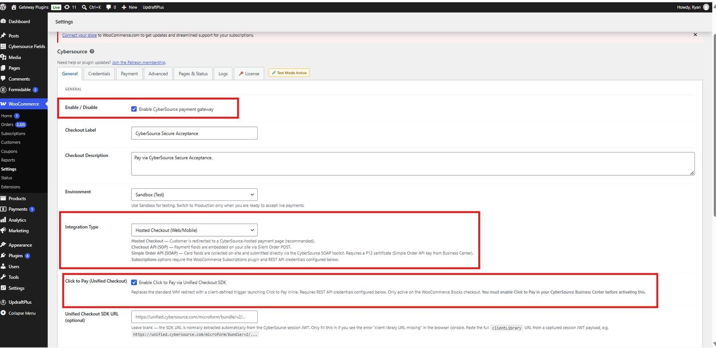Image resolution: width=716 pixels, height=348 pixels.
Task: Switch to the Advanced tab
Action: pyautogui.click(x=158, y=74)
